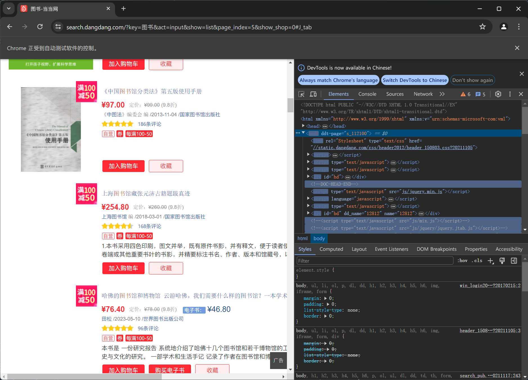
Task: Click Don't show again button
Action: tap(472, 80)
